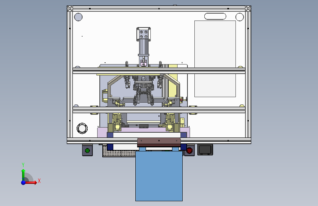This screenshot has width=318, height=206.
Task: Select the oblong slot cutout near the top
Action: point(215,16)
